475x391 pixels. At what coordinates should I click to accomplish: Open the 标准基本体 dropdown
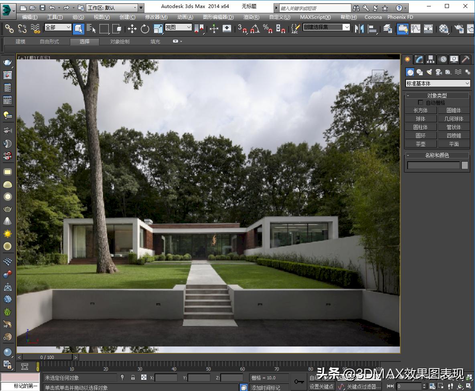[438, 83]
